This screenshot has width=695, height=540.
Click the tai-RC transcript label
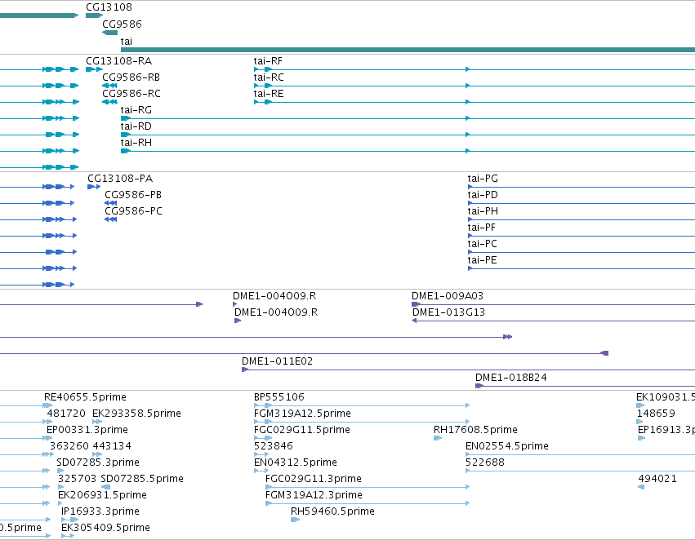coord(269,77)
